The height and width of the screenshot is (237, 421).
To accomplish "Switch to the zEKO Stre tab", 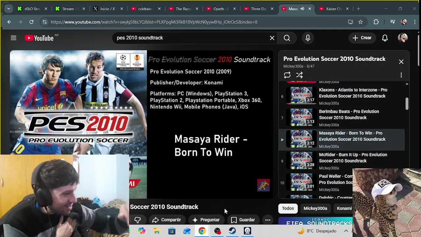I will (32, 9).
